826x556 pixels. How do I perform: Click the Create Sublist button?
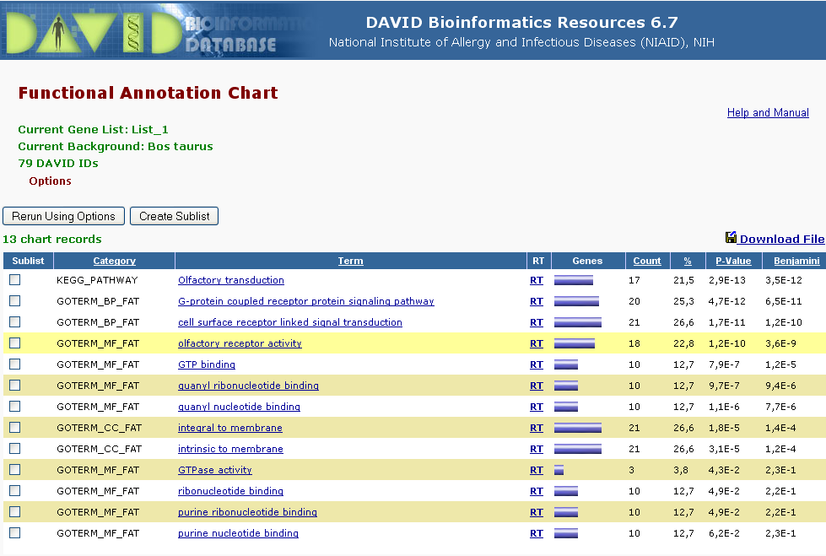175,216
